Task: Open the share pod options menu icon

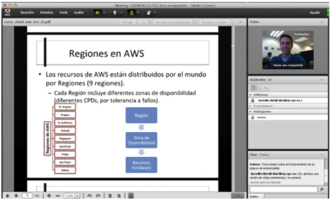Action: pos(240,22)
